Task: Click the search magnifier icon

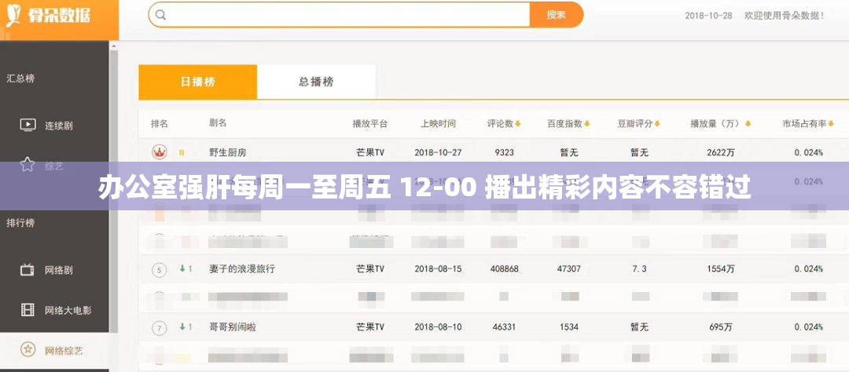Action: pyautogui.click(x=160, y=15)
